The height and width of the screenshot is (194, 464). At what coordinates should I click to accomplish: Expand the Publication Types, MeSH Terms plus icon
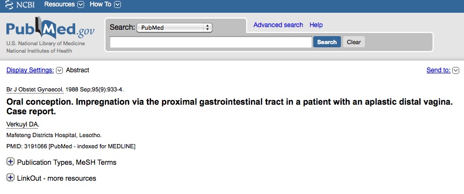click(10, 162)
